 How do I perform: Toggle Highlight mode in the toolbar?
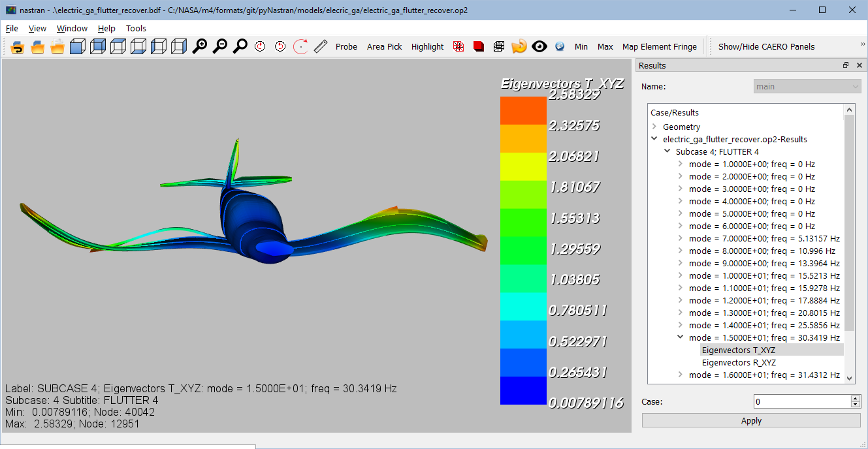(x=427, y=46)
